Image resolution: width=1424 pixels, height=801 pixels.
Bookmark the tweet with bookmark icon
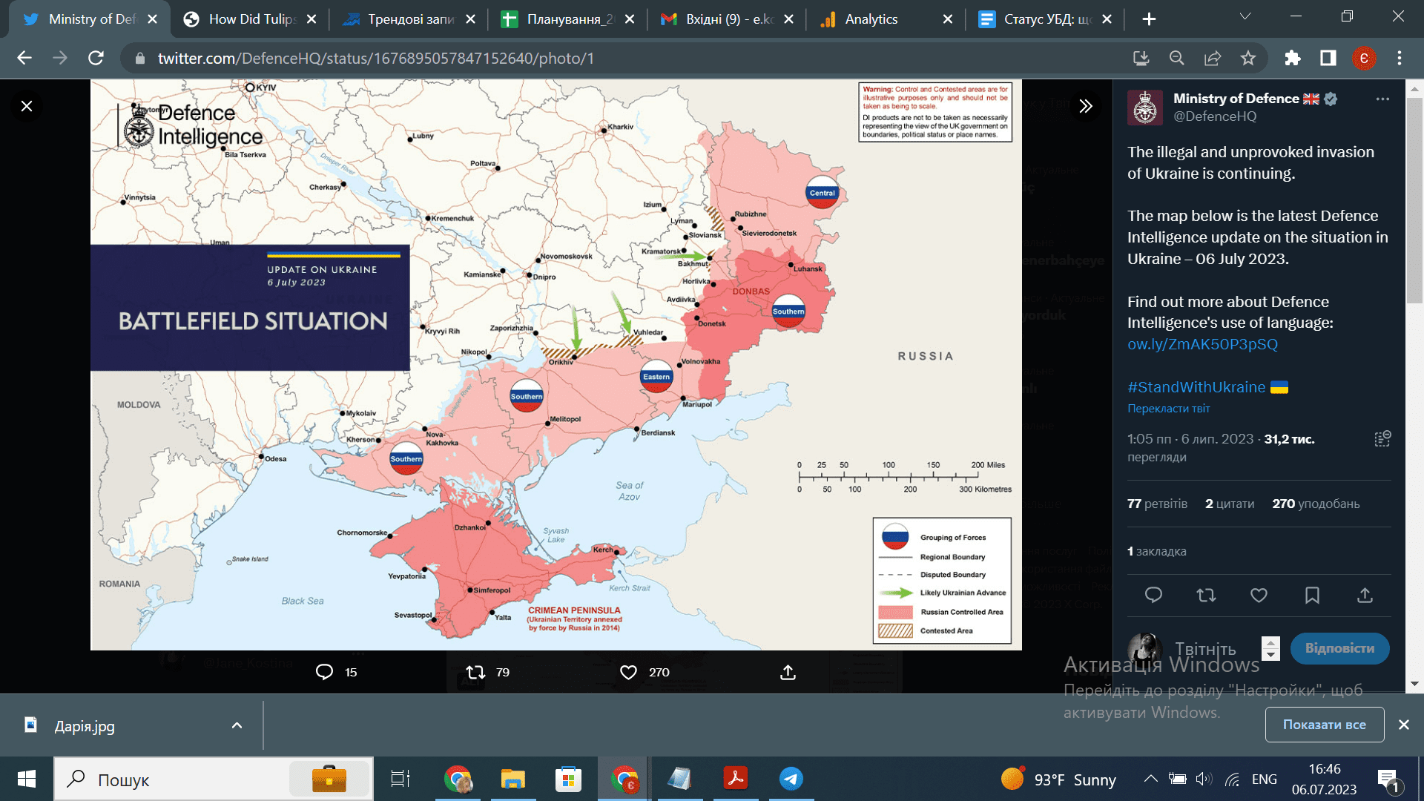tap(1312, 595)
